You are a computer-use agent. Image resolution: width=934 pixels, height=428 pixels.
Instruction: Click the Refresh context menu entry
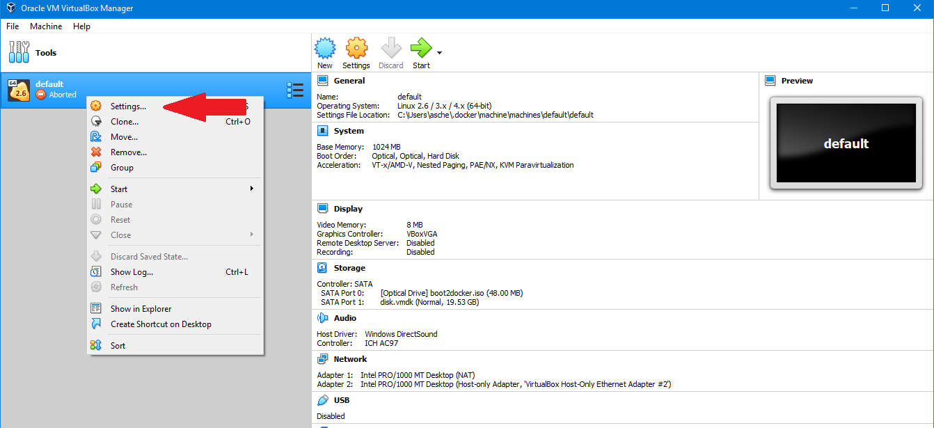pos(175,287)
